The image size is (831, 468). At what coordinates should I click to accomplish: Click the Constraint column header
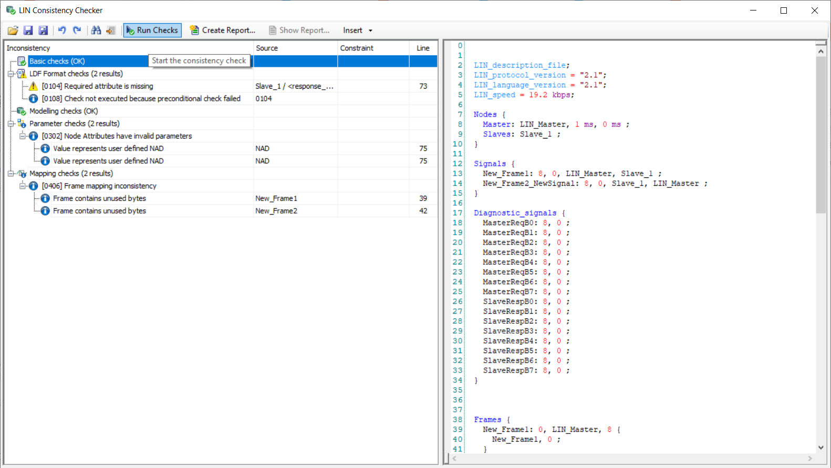coord(373,48)
